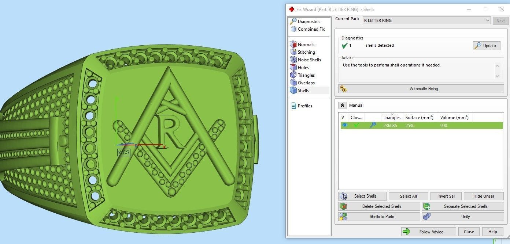Click the Profiles document icon
The height and width of the screenshot is (244, 510).
point(293,106)
